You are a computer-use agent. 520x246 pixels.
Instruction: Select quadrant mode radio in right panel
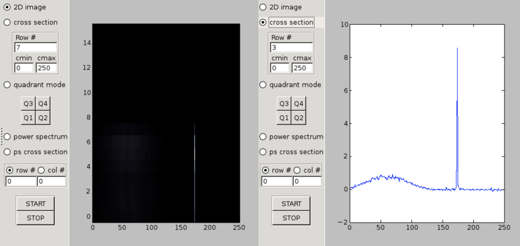[x=263, y=85]
